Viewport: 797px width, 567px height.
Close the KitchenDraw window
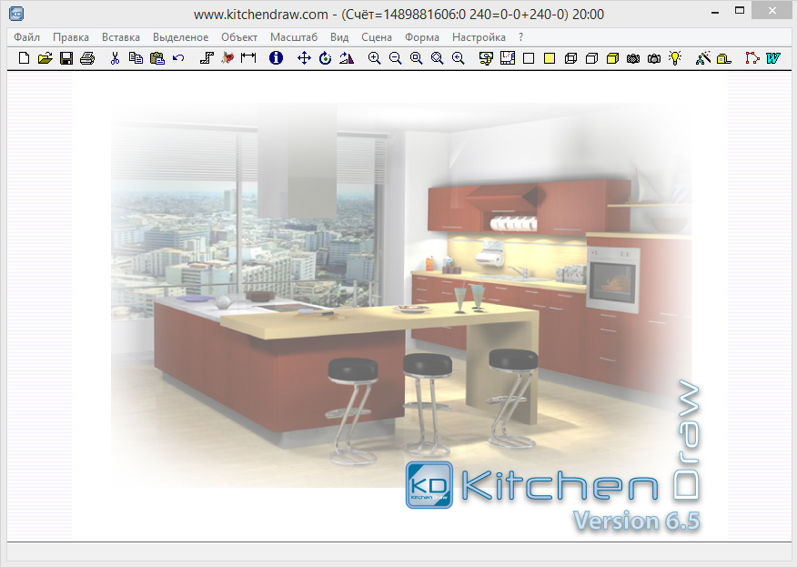point(772,11)
